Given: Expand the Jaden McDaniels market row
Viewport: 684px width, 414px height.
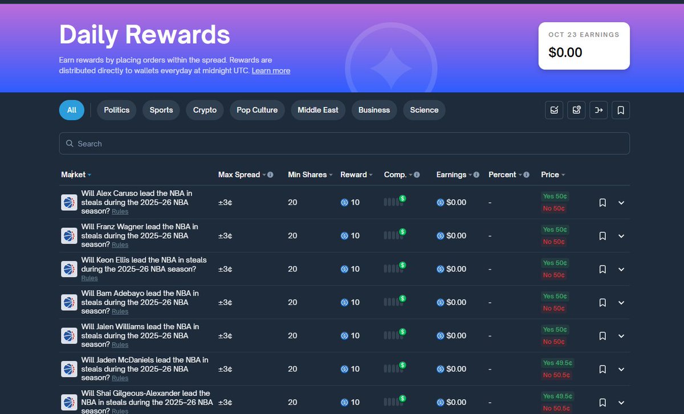Looking at the screenshot, I should 621,369.
